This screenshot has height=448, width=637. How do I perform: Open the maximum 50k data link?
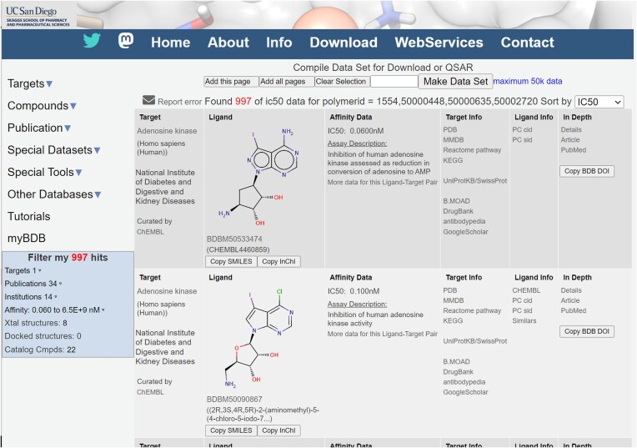point(528,81)
